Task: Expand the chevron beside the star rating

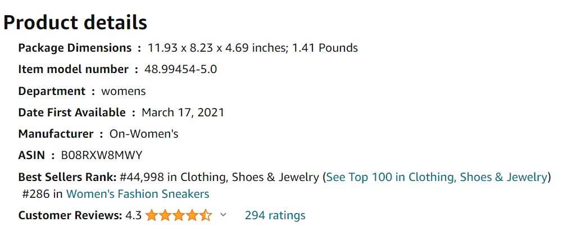Action: coord(223,215)
